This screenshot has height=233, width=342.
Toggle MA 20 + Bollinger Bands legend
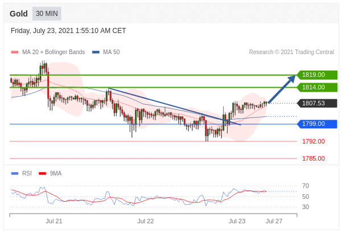pos(53,52)
